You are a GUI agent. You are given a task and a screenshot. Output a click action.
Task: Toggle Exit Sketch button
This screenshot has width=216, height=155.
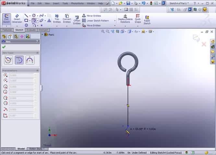click(x=6, y=19)
